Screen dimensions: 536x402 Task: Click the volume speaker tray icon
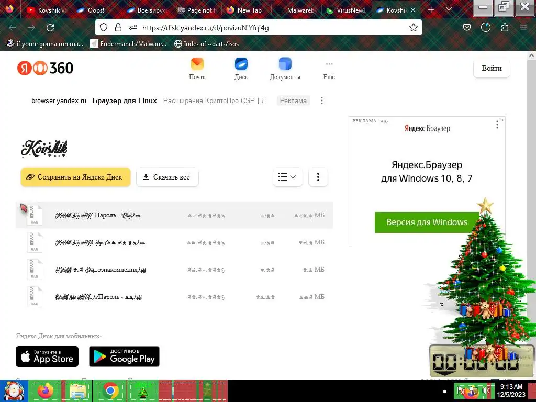[485, 390]
